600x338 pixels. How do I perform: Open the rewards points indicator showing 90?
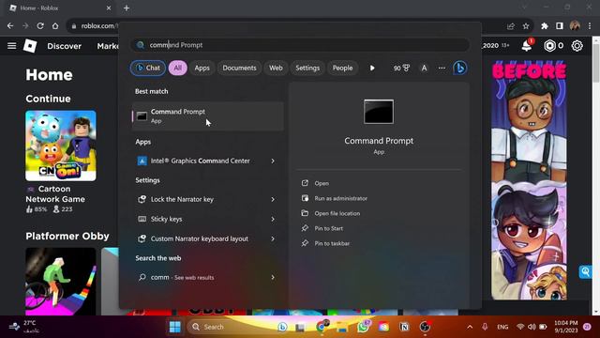(401, 68)
